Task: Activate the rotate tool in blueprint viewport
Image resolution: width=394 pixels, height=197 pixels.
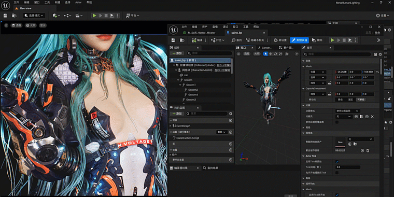Action: pos(275,54)
